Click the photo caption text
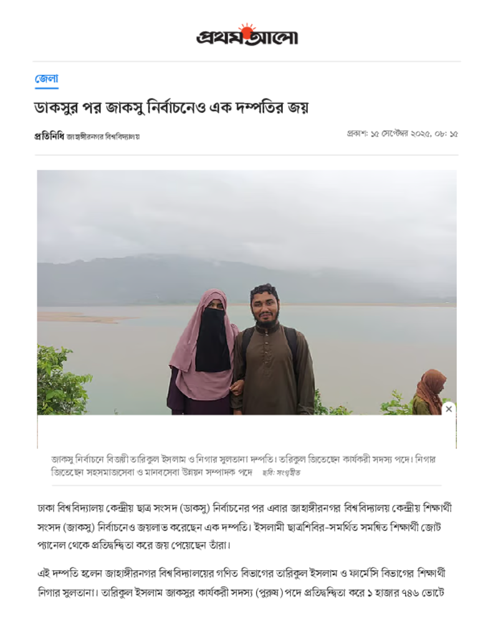Screen dimensions: 493x638 [243, 465]
